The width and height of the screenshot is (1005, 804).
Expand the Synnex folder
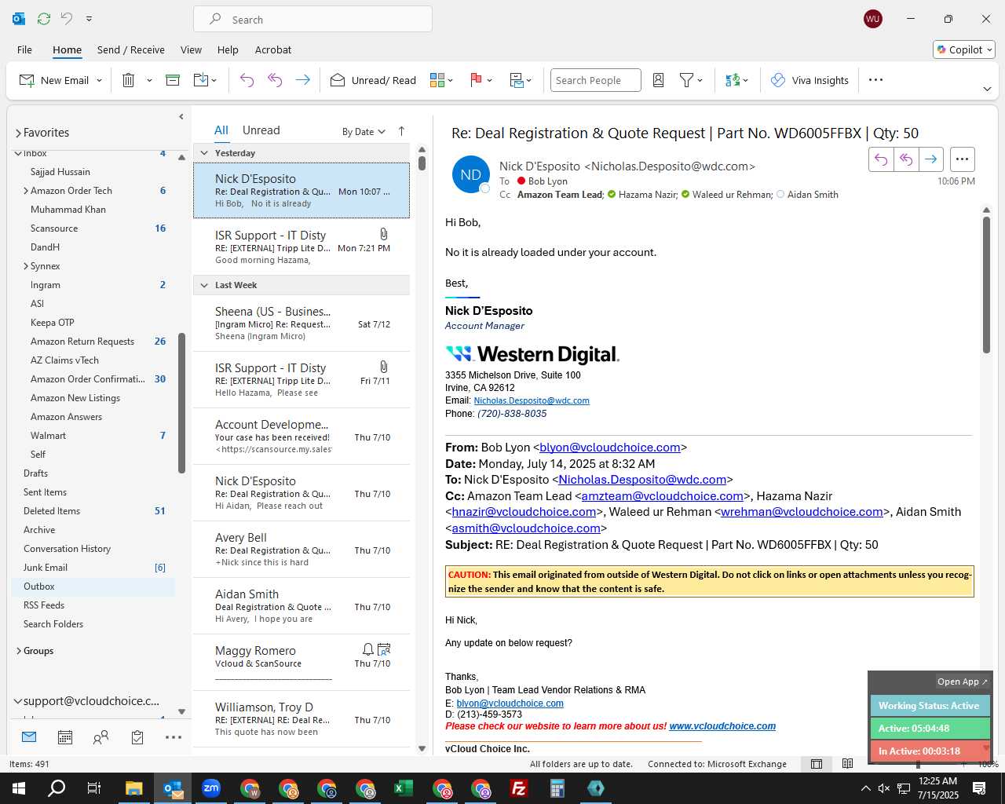pos(26,266)
